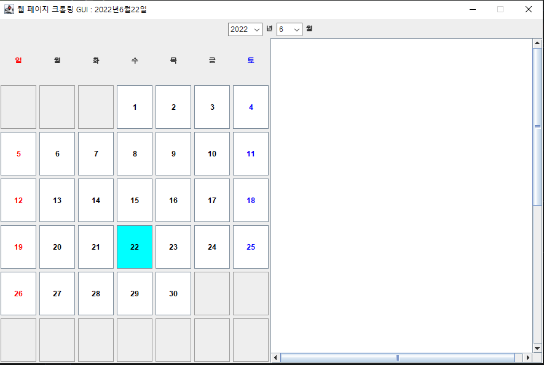Screen dimensions: 544x365
Task: Select Sunday day 26
Action: click(x=18, y=294)
